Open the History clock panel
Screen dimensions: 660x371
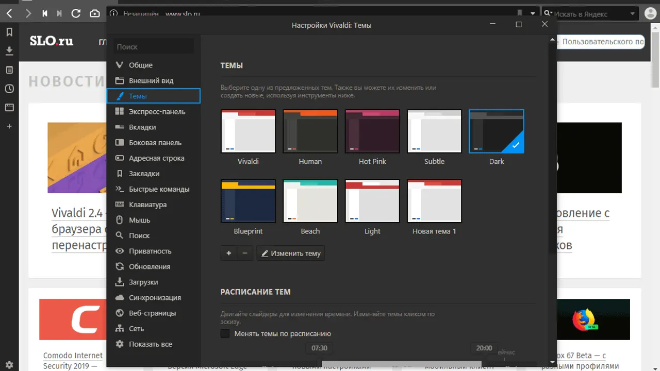pos(9,89)
